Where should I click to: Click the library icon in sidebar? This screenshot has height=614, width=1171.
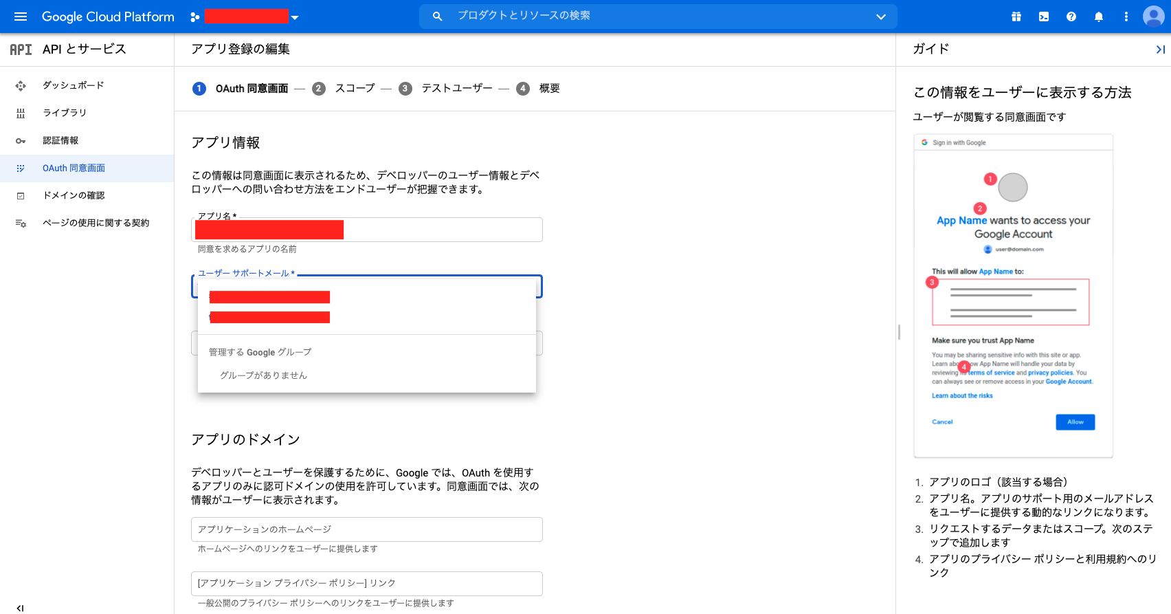(21, 113)
